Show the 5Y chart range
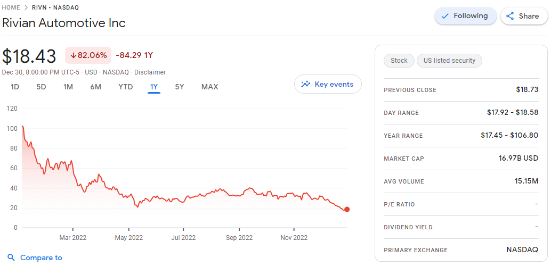Screen dimensions: 551x266 click(180, 87)
